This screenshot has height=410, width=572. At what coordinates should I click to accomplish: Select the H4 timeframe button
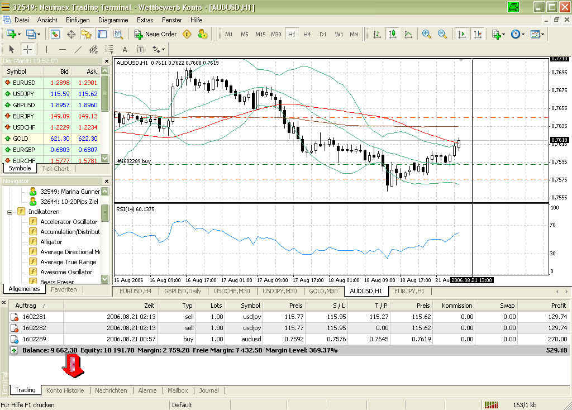(307, 34)
